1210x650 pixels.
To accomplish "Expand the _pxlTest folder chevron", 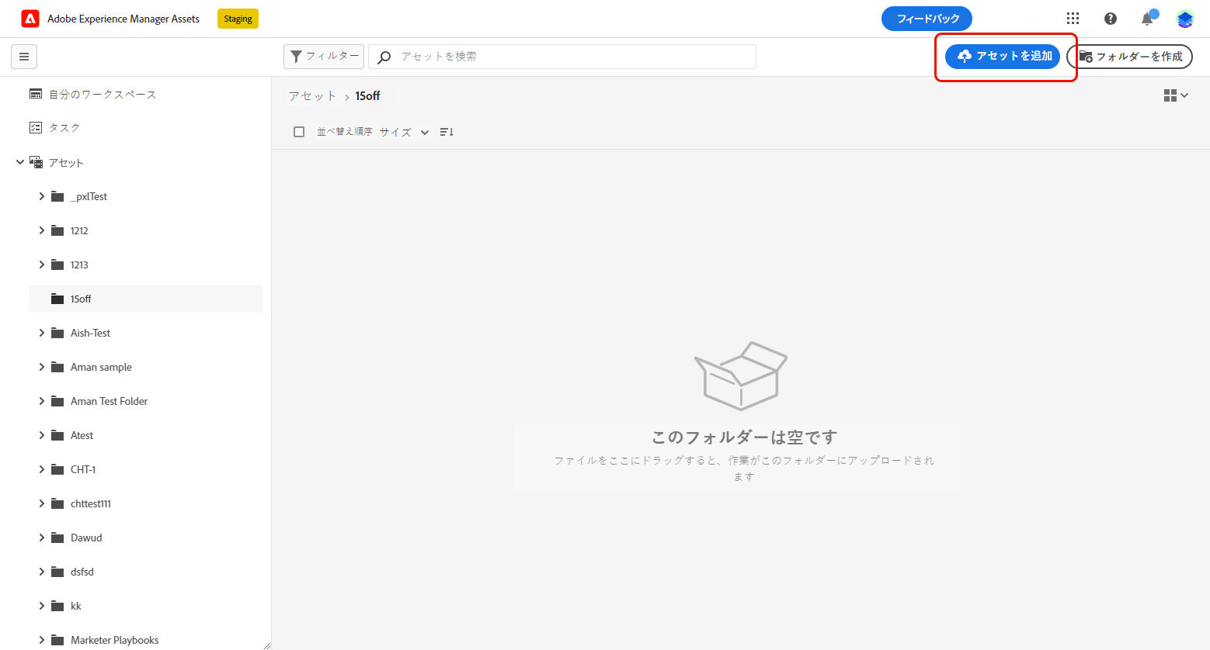I will [42, 196].
